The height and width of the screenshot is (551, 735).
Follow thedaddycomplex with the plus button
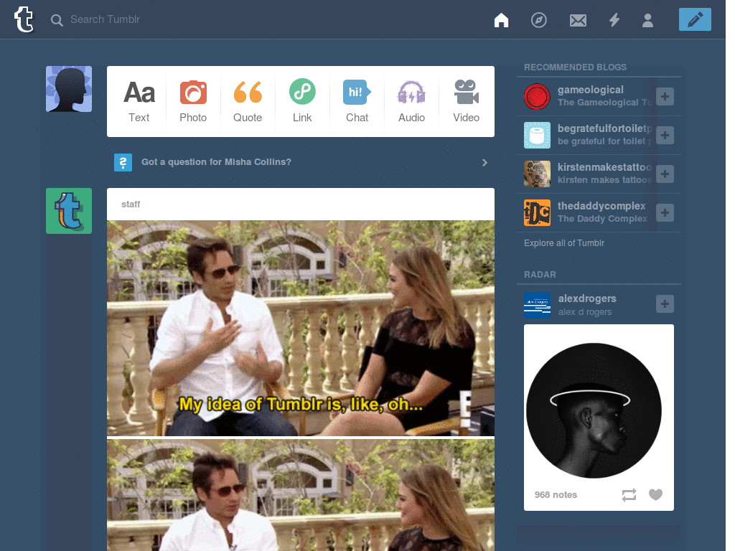pyautogui.click(x=665, y=212)
